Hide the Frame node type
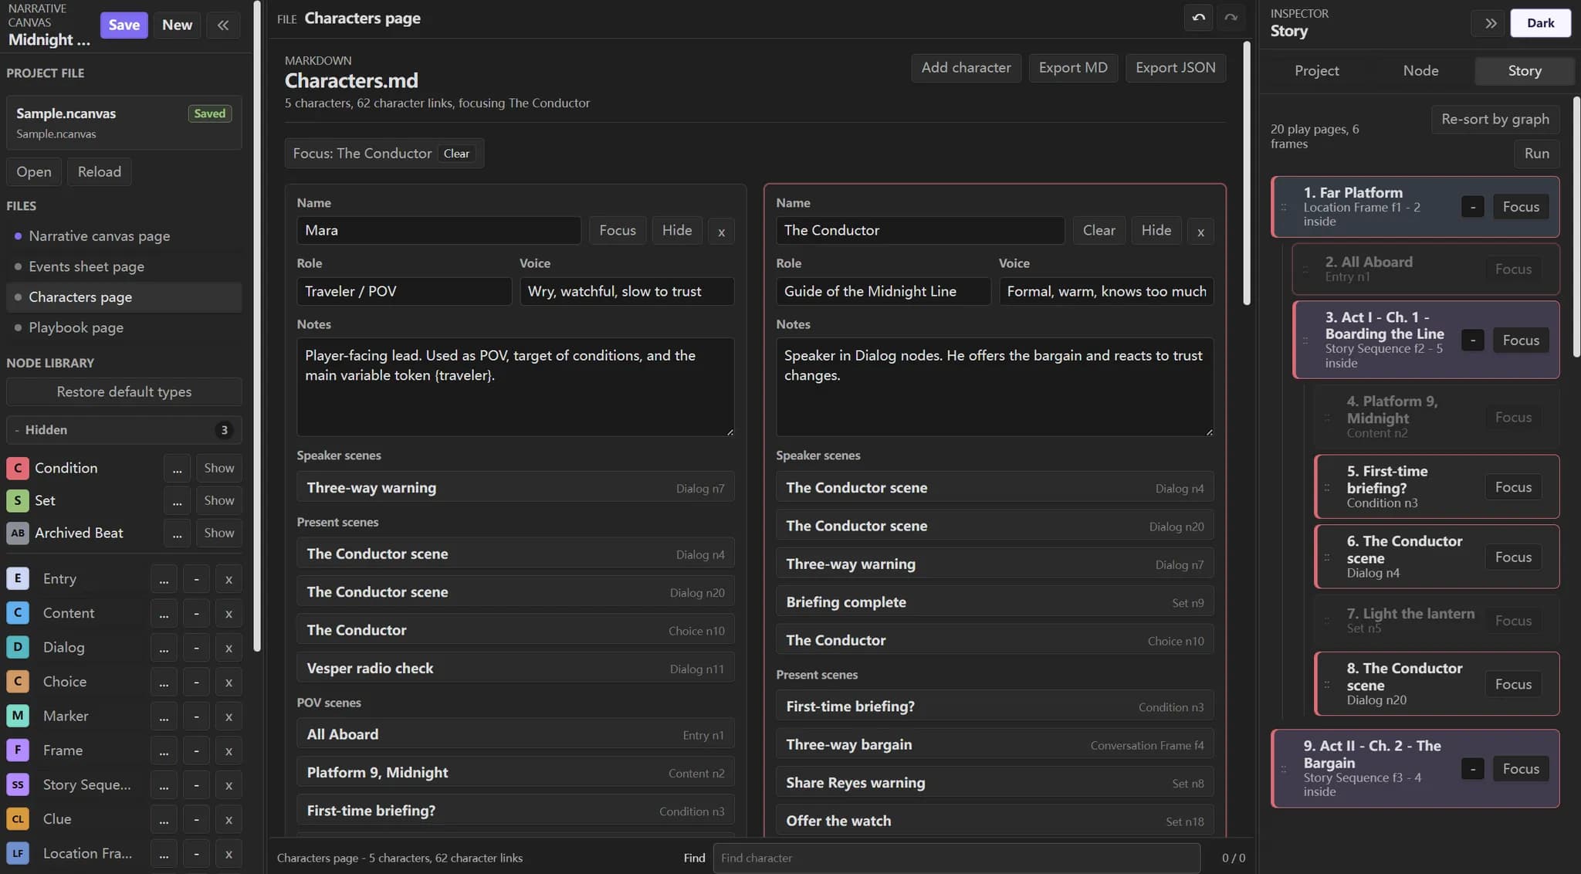The image size is (1581, 874). point(196,750)
